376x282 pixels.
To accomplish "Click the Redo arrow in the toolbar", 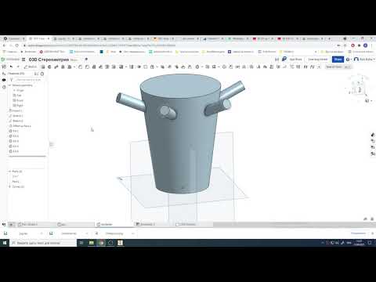I will tap(18, 67).
